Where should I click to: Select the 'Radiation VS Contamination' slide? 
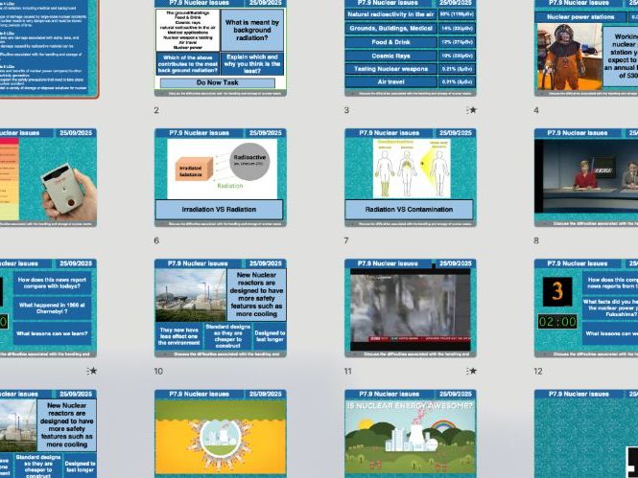[411, 177]
